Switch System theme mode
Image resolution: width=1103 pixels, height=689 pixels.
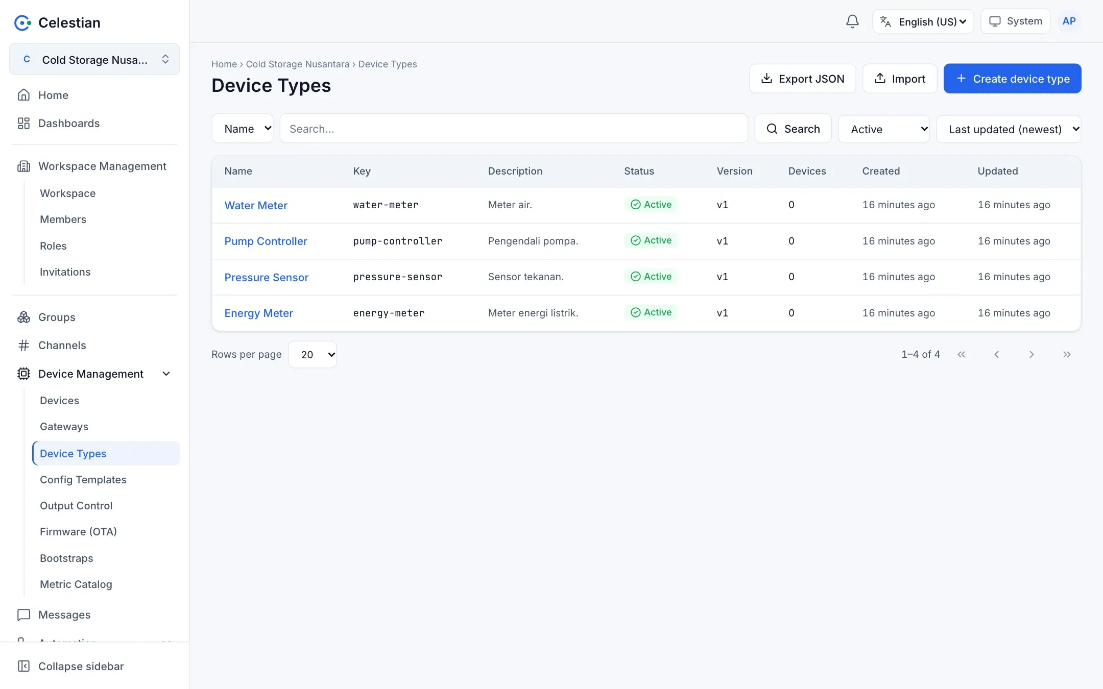coord(1015,21)
